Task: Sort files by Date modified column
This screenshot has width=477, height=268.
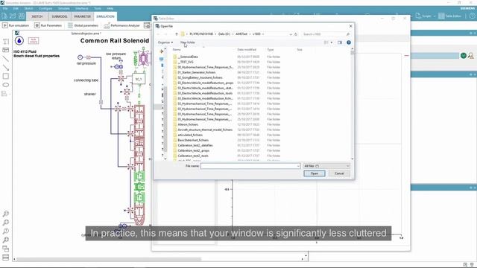Action: (x=247, y=50)
